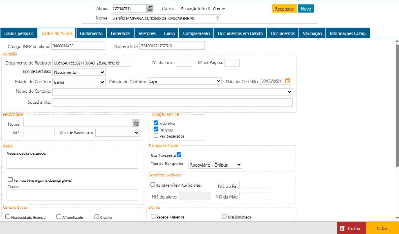The height and width of the screenshot is (234, 399).
Task: Go to Documentos em Débito tab
Action: click(240, 33)
